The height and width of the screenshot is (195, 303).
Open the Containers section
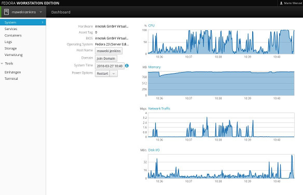coord(13,35)
